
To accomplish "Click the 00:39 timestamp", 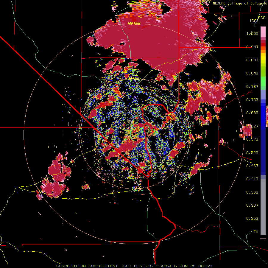I will pyautogui.click(x=205, y=266).
